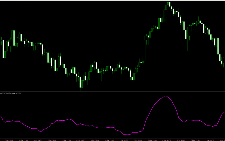Click the magenta indicator line's highest peak
Viewport: 225px width, 141px height.
coord(166,96)
